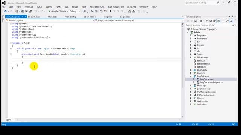Expand the Properties node in Solution Explorer
241x135 pixels.
[x=191, y=36]
